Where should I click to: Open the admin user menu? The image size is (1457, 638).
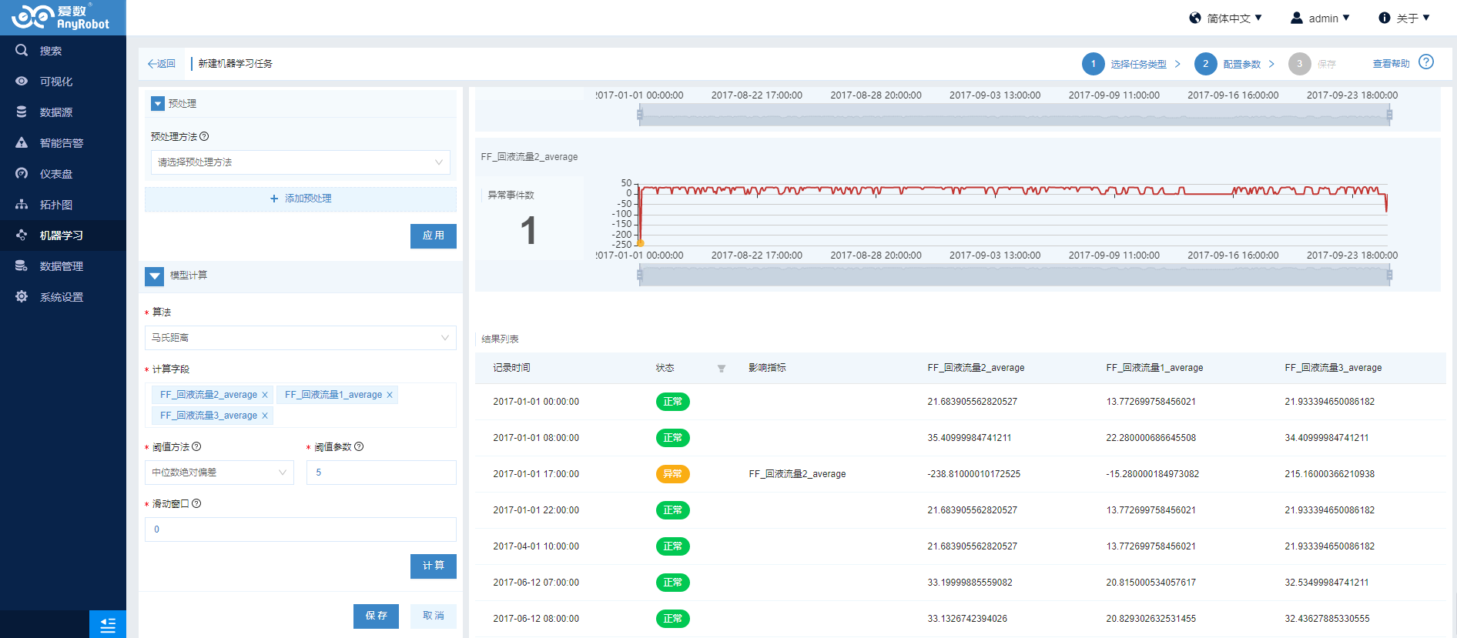[x=1320, y=18]
